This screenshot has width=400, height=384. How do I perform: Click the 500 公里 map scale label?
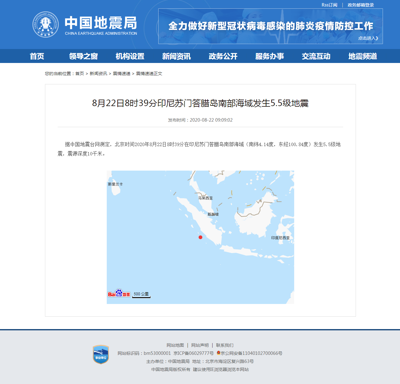tap(141, 294)
